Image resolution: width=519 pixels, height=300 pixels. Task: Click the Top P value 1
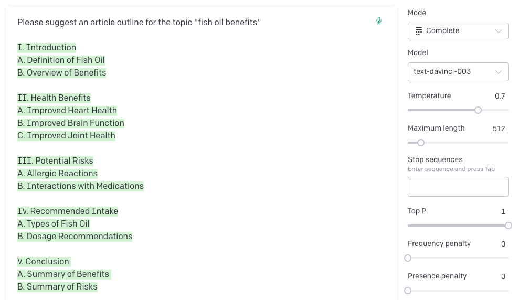(503, 211)
